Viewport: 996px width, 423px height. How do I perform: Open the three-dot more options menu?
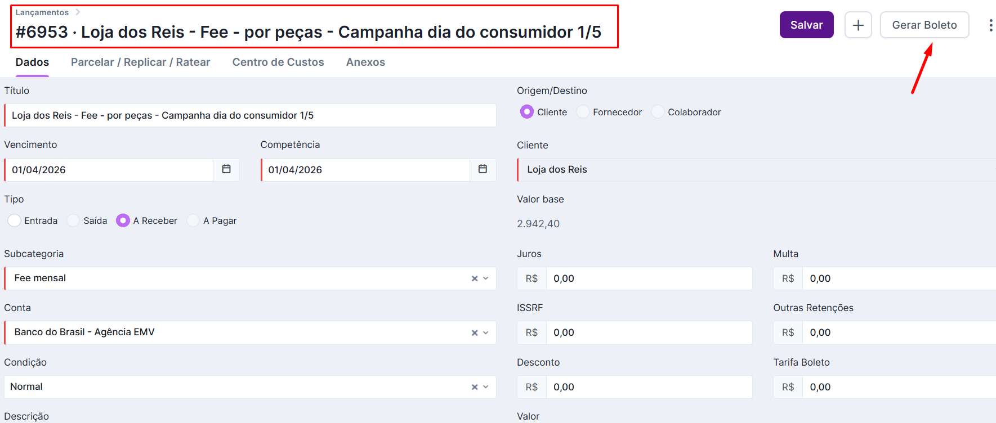point(990,25)
